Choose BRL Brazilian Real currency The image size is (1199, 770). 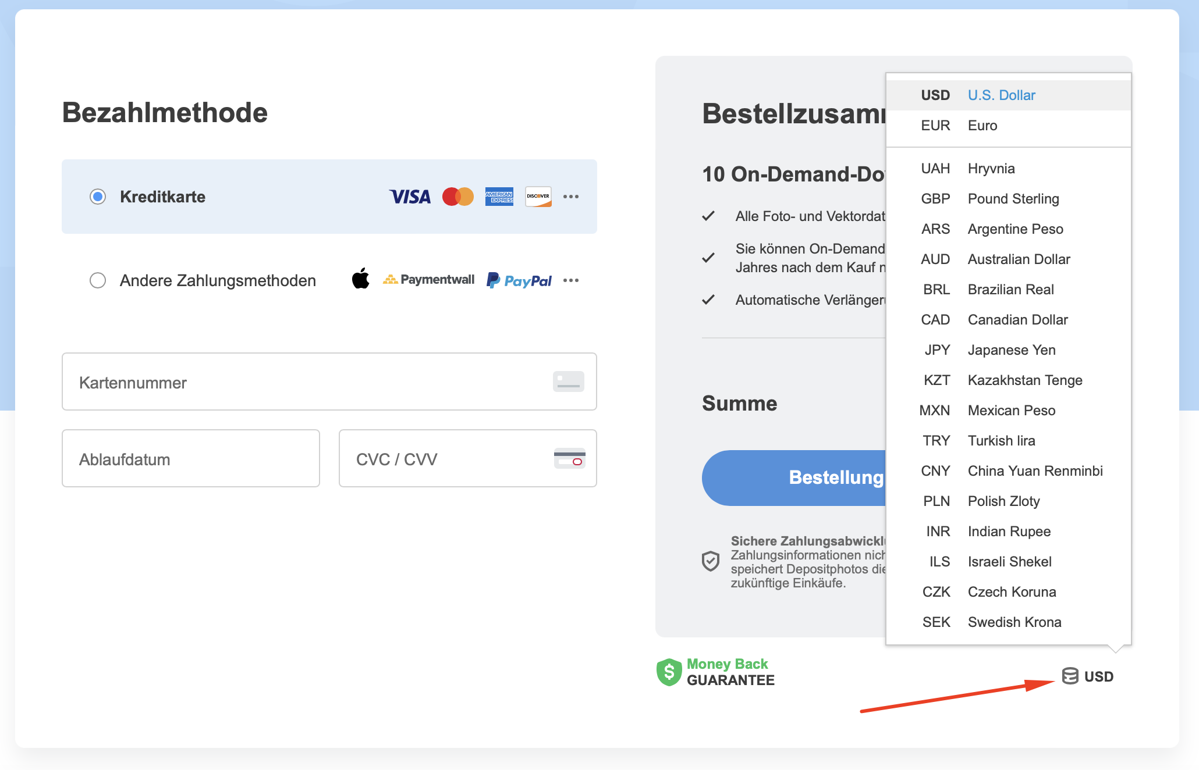pos(1009,290)
